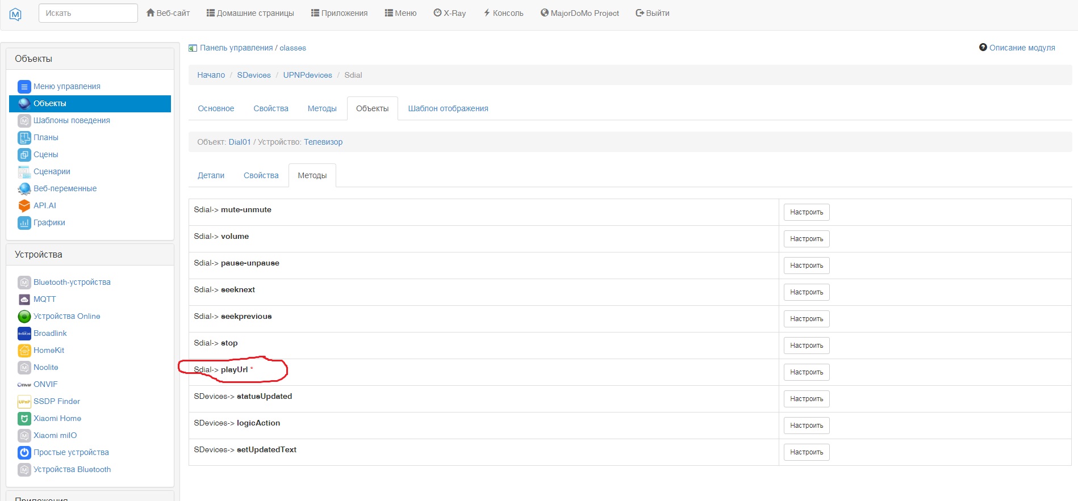Click the Искать search field

click(x=88, y=13)
